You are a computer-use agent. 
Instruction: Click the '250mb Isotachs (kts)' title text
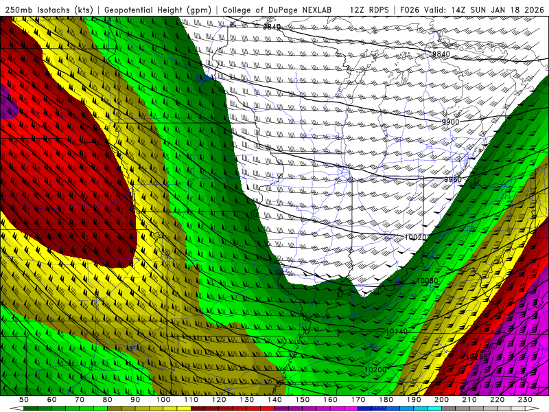[x=49, y=10]
